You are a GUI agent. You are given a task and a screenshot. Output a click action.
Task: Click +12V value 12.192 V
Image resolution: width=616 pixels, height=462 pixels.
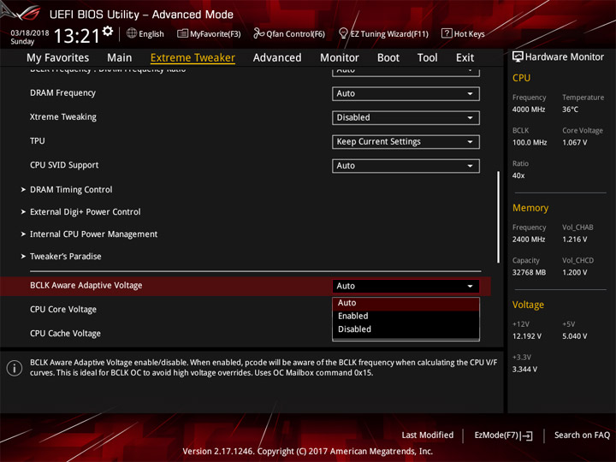point(527,336)
